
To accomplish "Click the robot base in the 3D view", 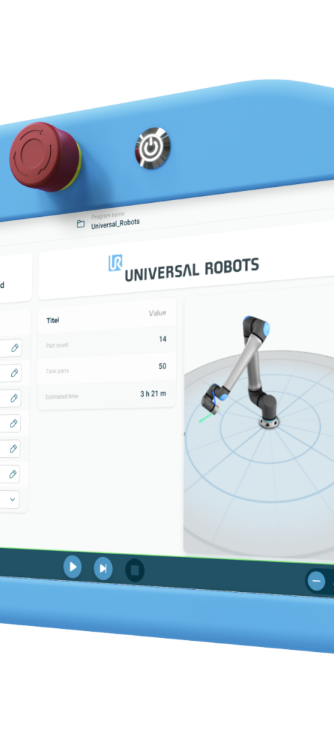I will [x=268, y=421].
